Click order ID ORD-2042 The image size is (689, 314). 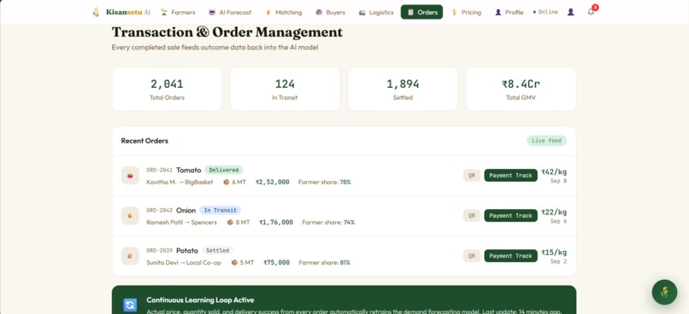click(160, 211)
